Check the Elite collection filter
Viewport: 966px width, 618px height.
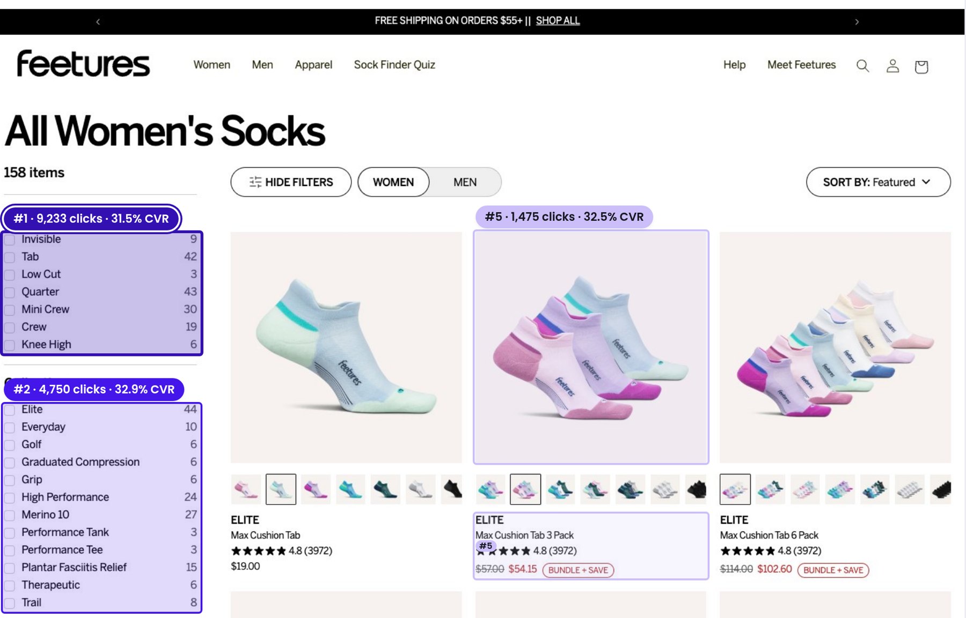(x=10, y=410)
